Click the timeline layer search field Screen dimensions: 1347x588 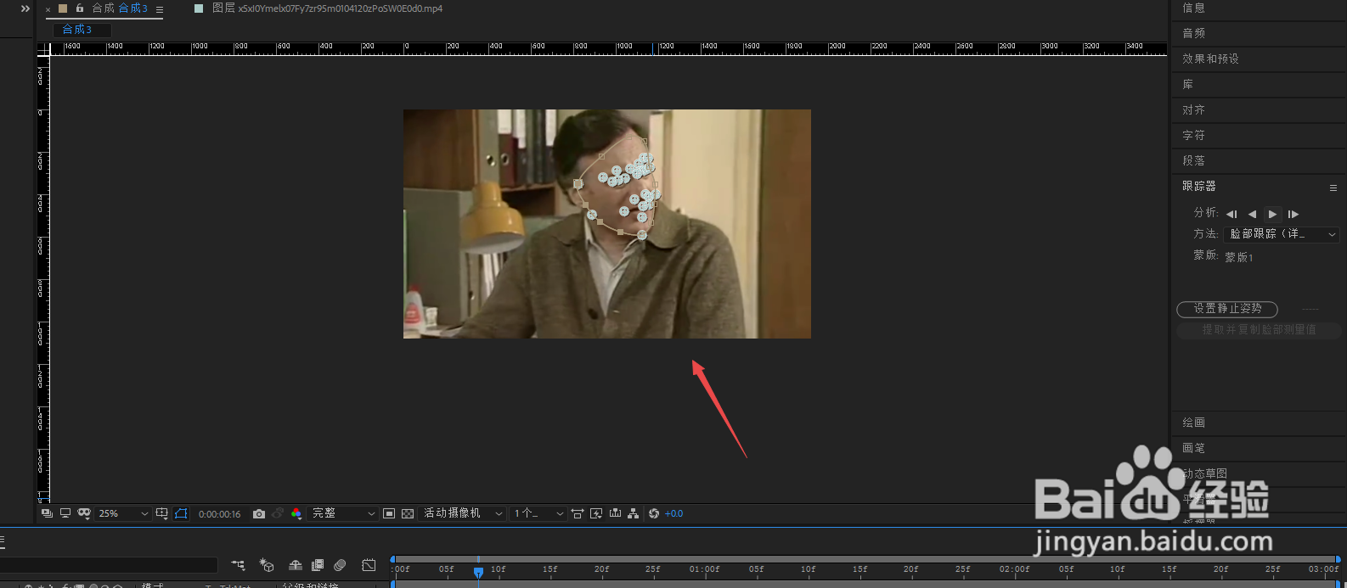[x=110, y=565]
